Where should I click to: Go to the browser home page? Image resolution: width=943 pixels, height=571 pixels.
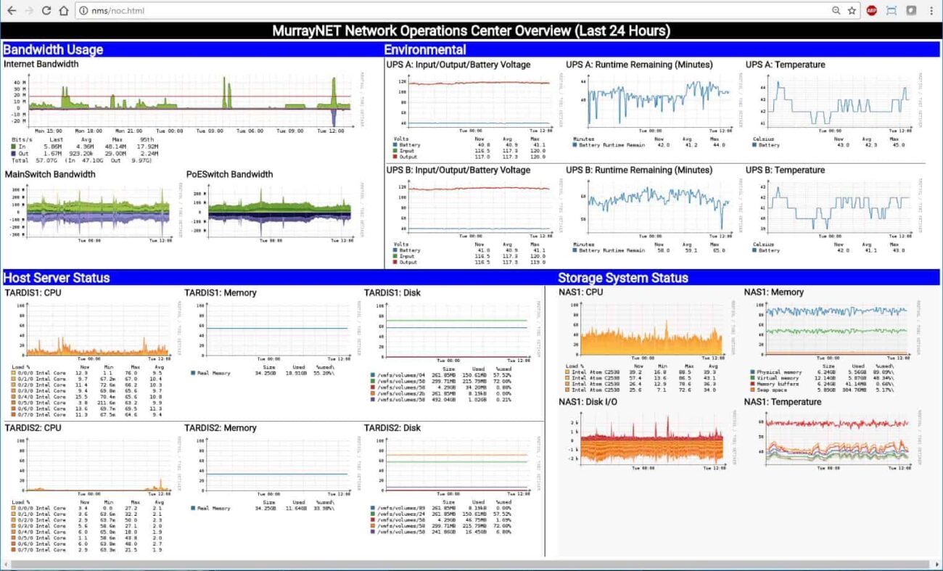[x=64, y=11]
